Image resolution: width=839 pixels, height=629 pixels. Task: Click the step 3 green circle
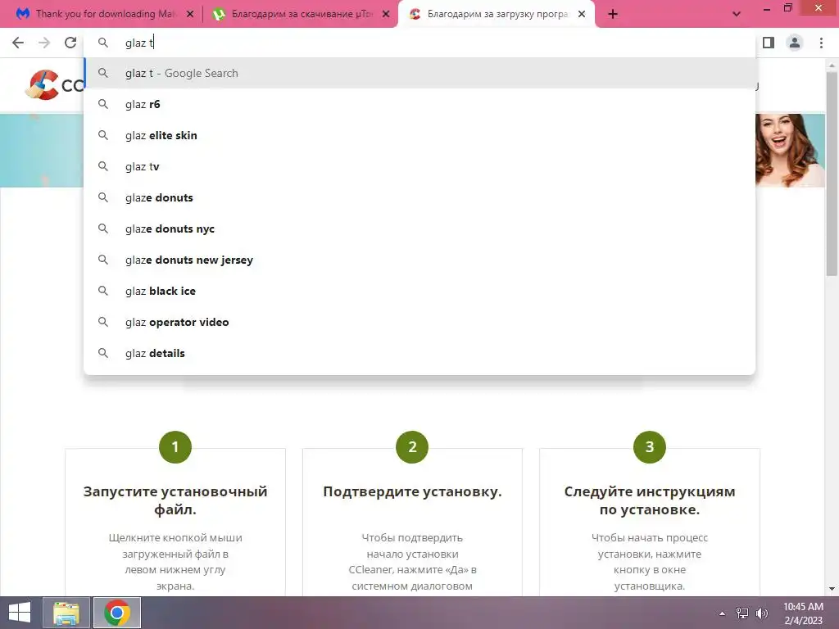(650, 447)
